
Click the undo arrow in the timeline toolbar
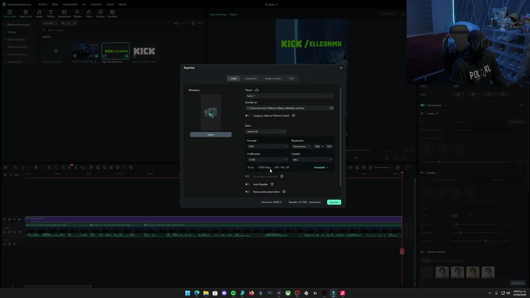23,168
